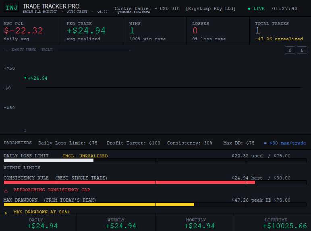311x231 pixels.
Task: Click the -47.26 unrealized text
Action: pyautogui.click(x=279, y=39)
